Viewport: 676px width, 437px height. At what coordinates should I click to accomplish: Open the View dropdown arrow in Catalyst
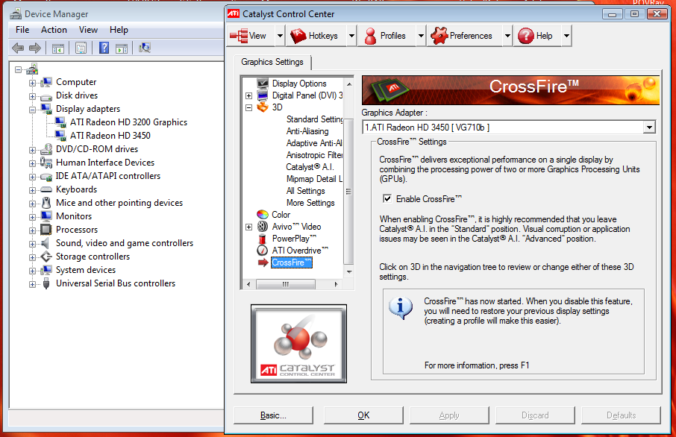[x=280, y=36]
